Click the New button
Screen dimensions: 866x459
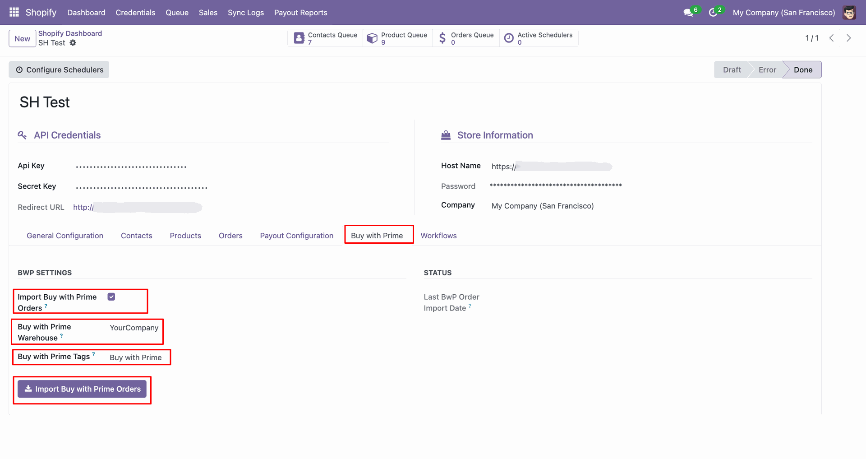coord(22,38)
